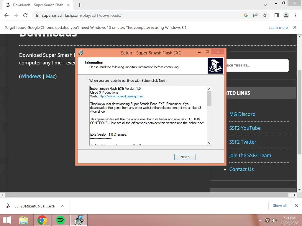
Task: Select the Downloads – Super Smash Flash tab
Action: pyautogui.click(x=38, y=5)
